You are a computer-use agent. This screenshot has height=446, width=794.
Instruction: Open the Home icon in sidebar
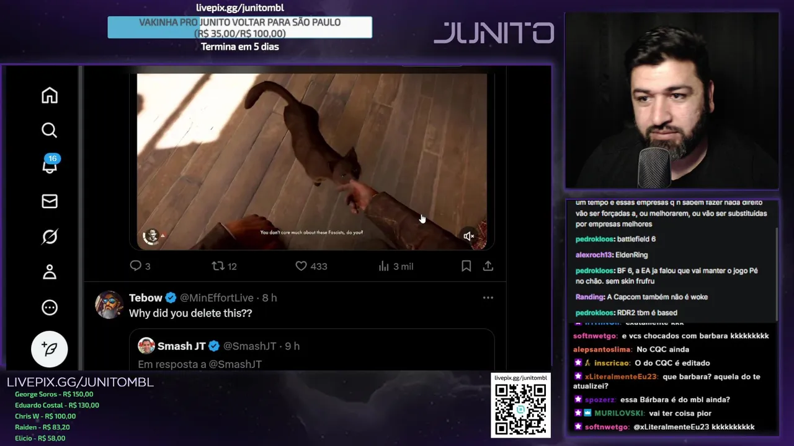[x=50, y=95]
